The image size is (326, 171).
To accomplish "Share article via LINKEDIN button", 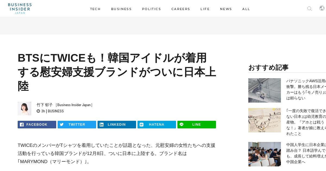I will coord(117,125).
